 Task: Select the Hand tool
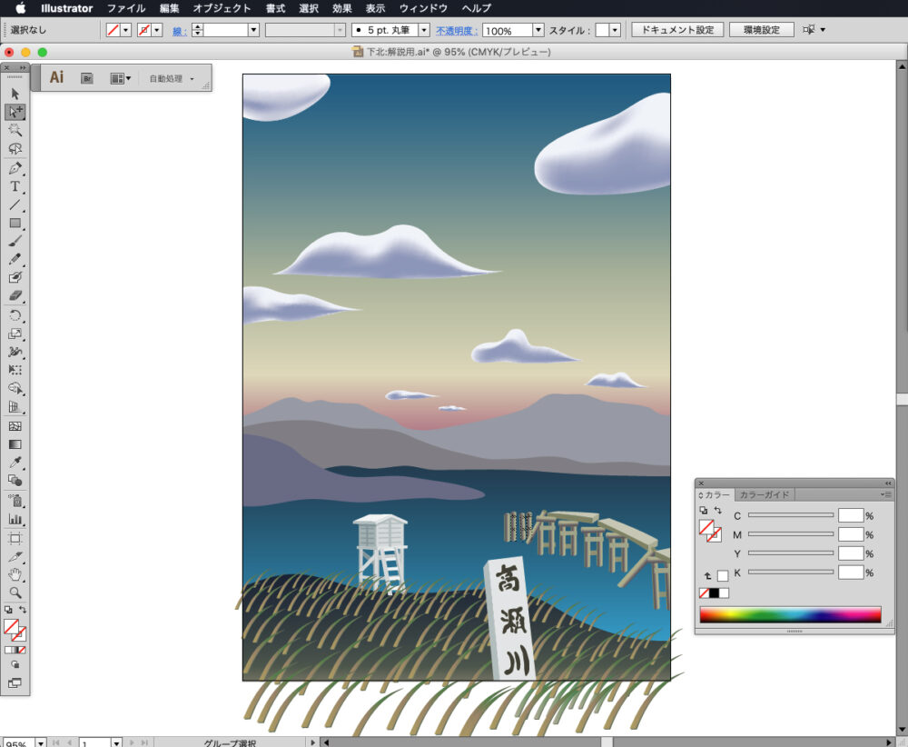tap(15, 573)
